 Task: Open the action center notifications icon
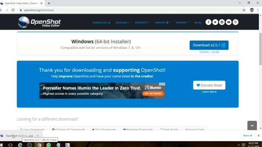244,145
